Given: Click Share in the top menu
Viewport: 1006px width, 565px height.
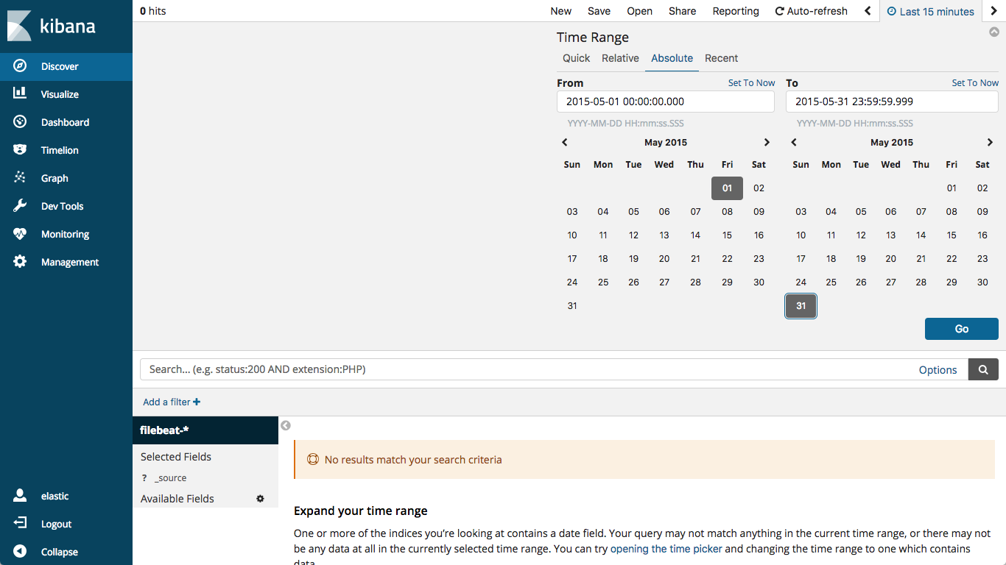Looking at the screenshot, I should 683,11.
